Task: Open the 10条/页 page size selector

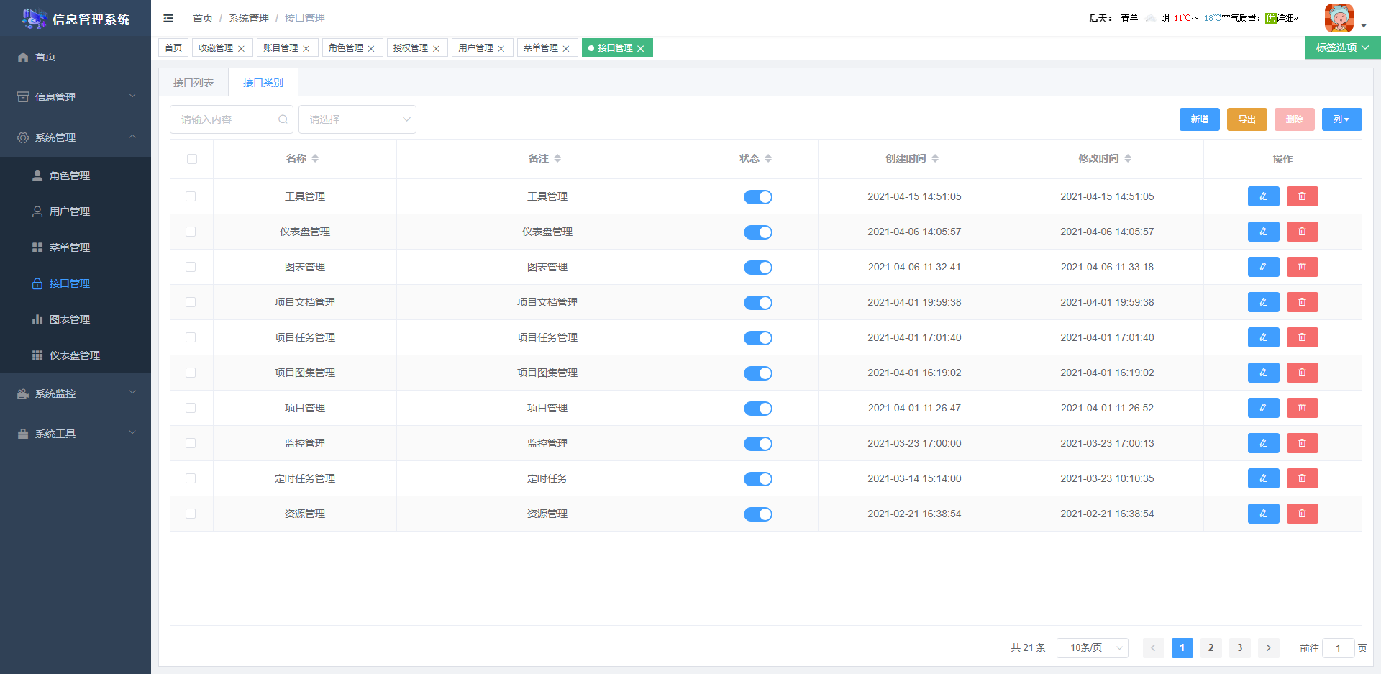Action: click(x=1092, y=648)
